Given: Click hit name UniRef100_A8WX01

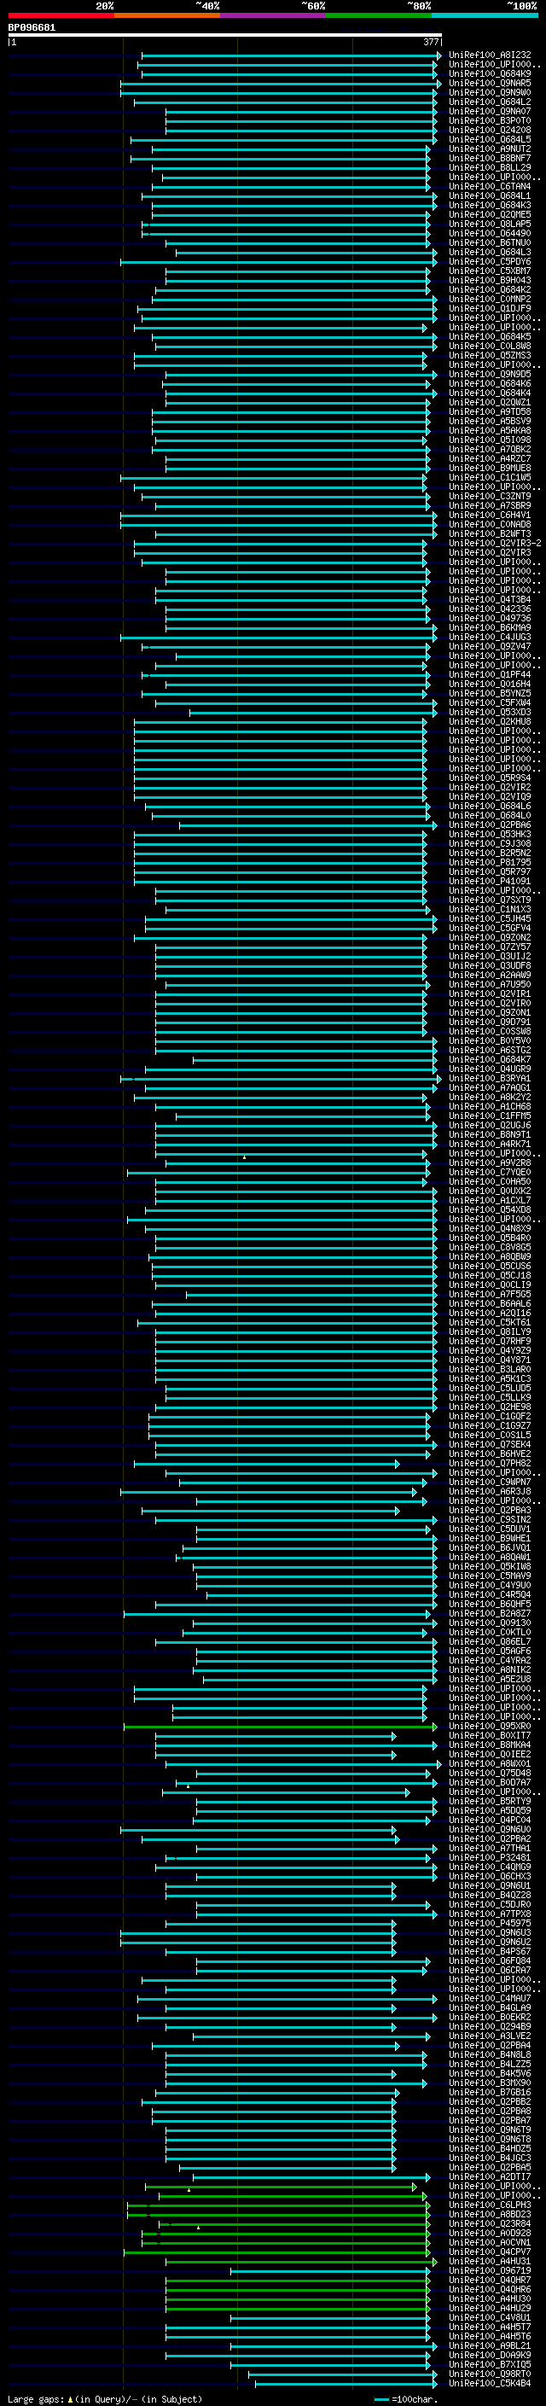Looking at the screenshot, I should click(490, 1763).
